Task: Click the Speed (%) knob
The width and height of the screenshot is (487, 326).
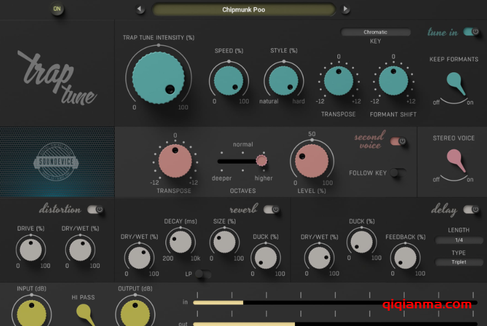Action: pos(228,80)
